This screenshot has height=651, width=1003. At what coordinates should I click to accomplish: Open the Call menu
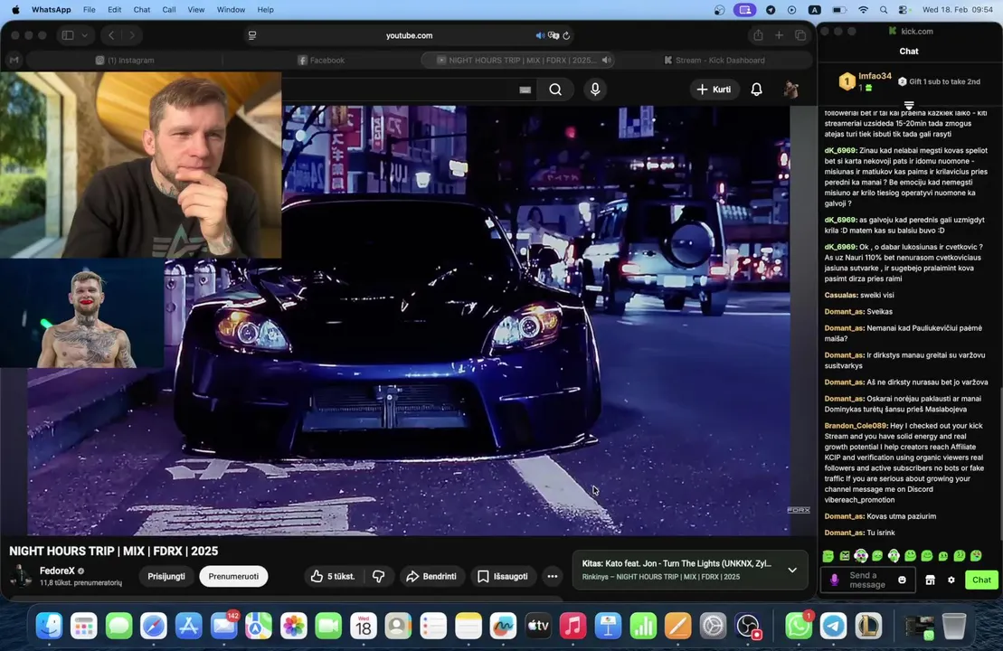[169, 10]
